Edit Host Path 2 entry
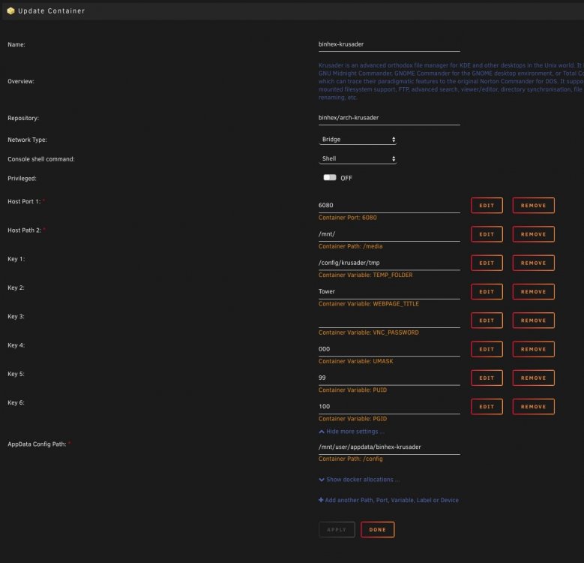Image resolution: width=584 pixels, height=563 pixels. point(487,234)
